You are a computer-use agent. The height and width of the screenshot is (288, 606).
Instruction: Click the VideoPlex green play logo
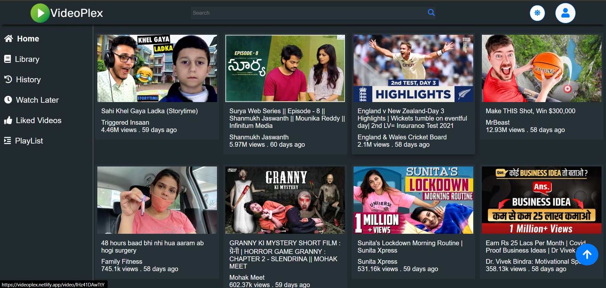pos(40,13)
